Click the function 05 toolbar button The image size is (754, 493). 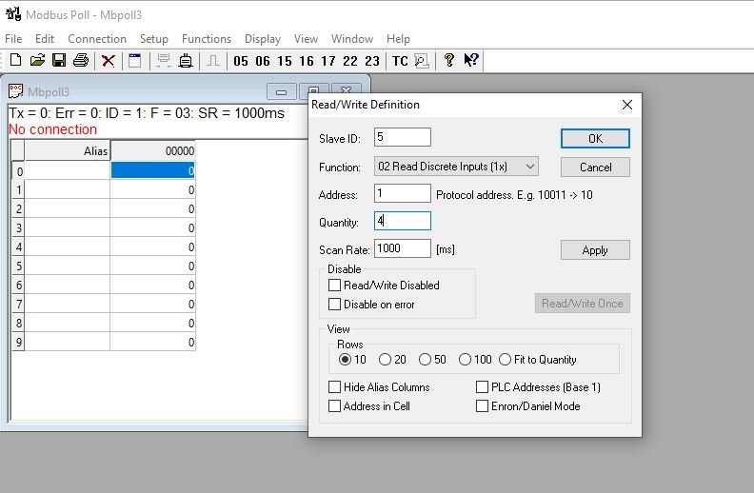[240, 61]
